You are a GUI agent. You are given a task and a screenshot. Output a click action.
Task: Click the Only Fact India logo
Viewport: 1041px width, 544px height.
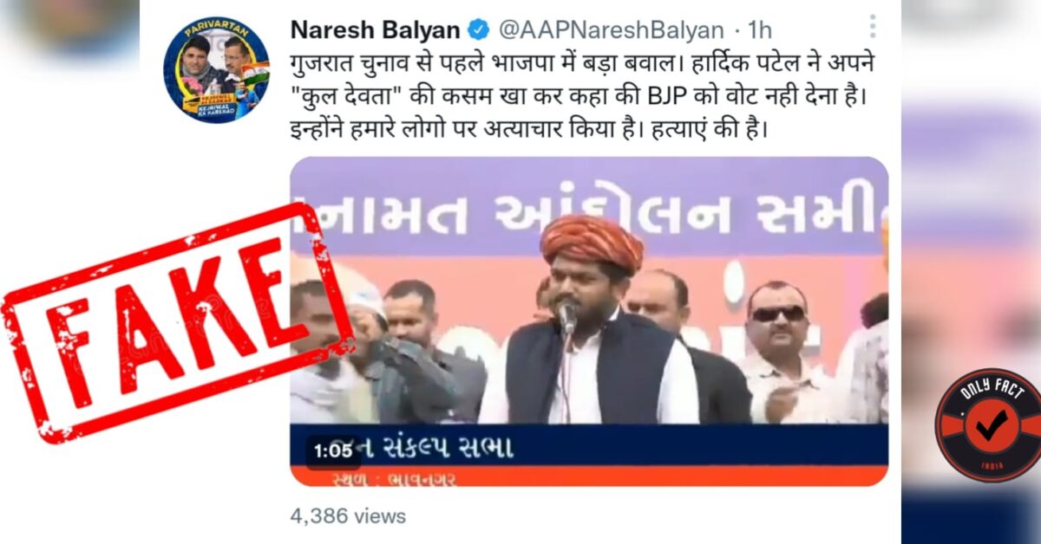point(987,424)
